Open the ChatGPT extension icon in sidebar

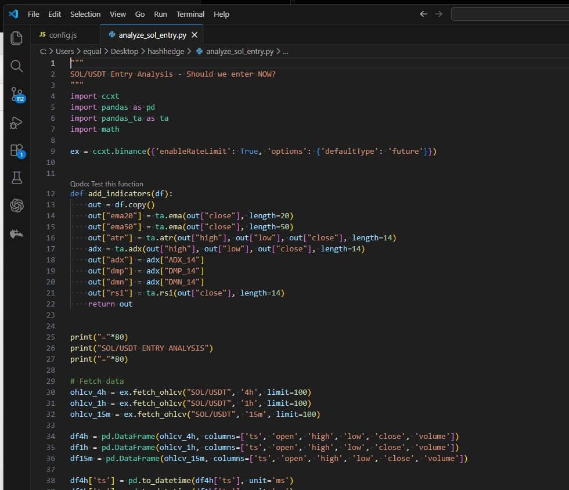click(17, 206)
